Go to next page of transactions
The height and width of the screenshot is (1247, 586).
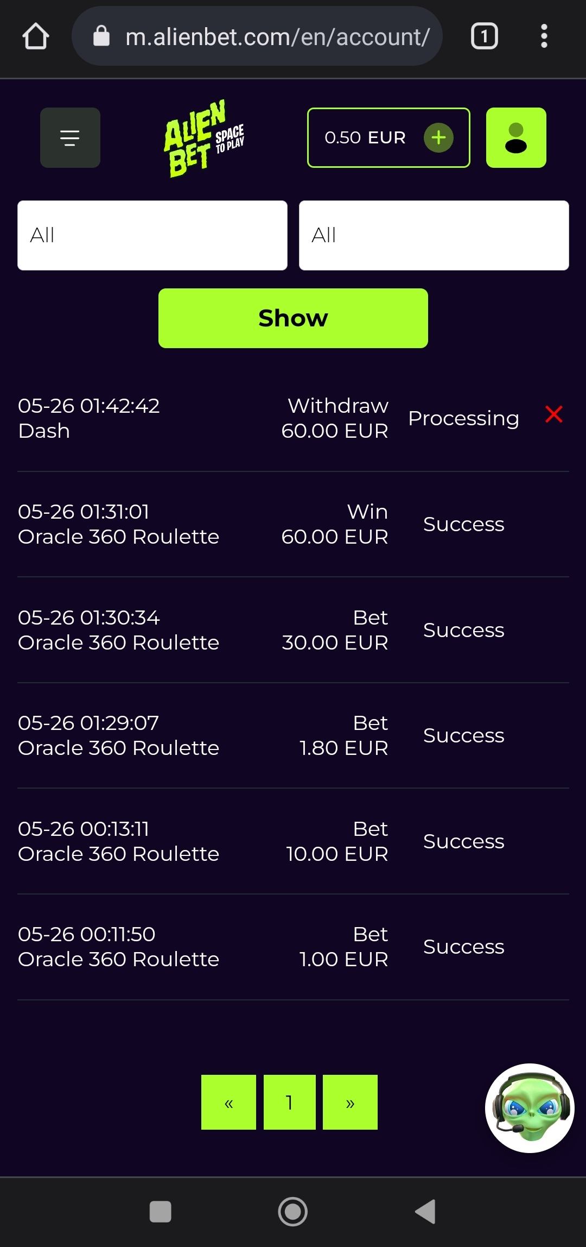[x=350, y=1102]
